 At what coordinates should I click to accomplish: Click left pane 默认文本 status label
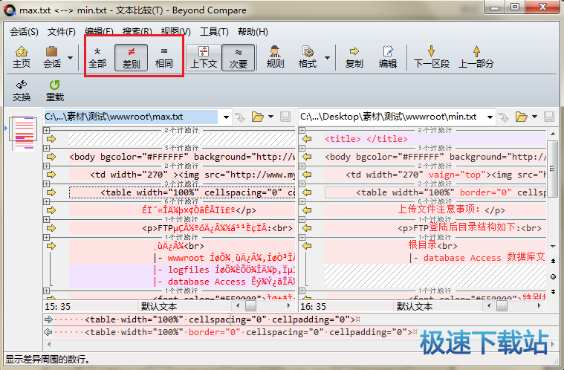(159, 306)
